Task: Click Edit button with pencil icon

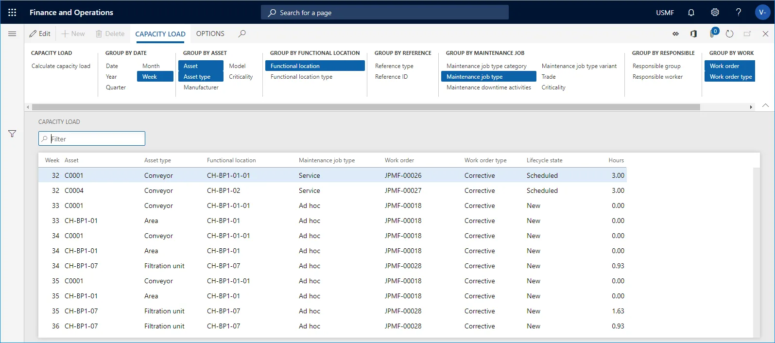Action: 40,34
